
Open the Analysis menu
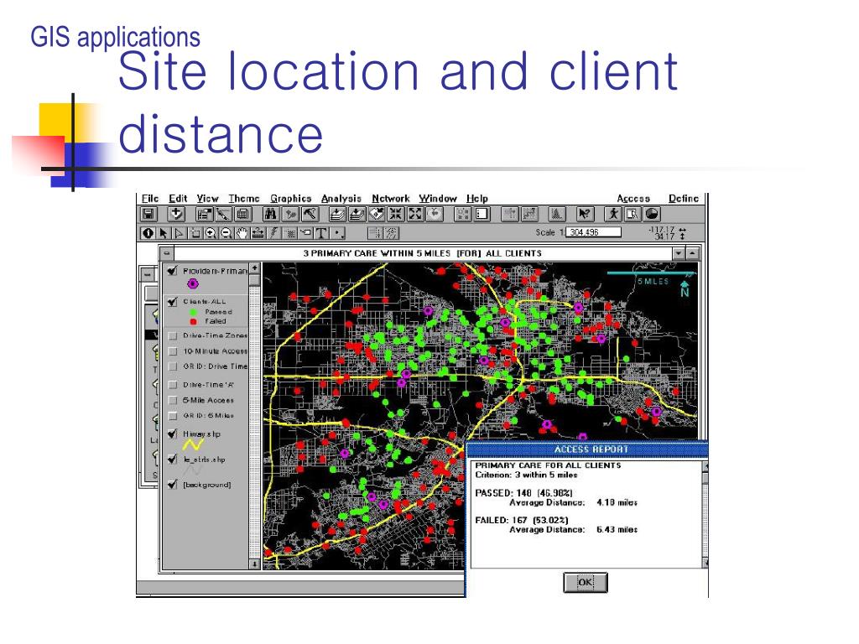coord(341,198)
